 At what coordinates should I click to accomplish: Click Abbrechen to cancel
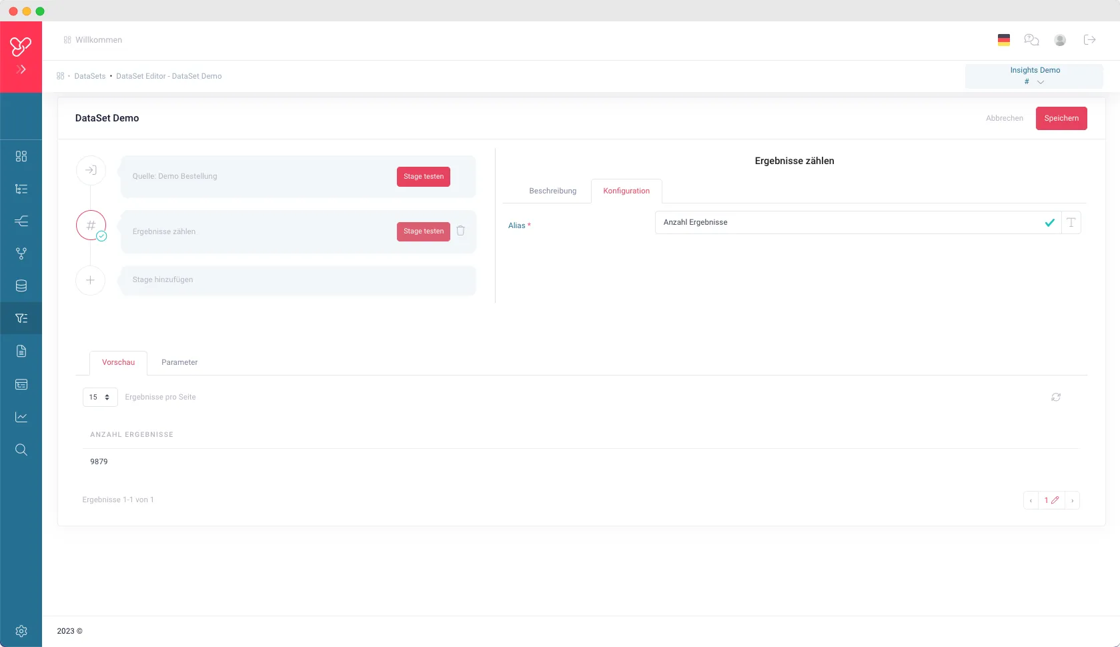(x=1005, y=118)
